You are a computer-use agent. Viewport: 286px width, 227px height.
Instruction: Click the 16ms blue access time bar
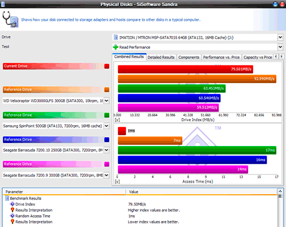coord(192,160)
